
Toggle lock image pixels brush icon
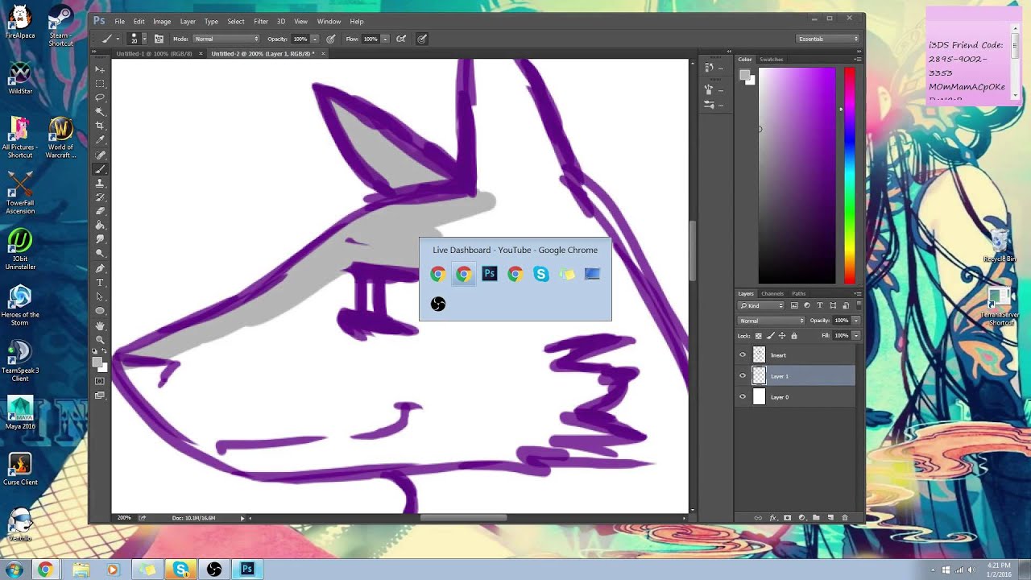[771, 335]
